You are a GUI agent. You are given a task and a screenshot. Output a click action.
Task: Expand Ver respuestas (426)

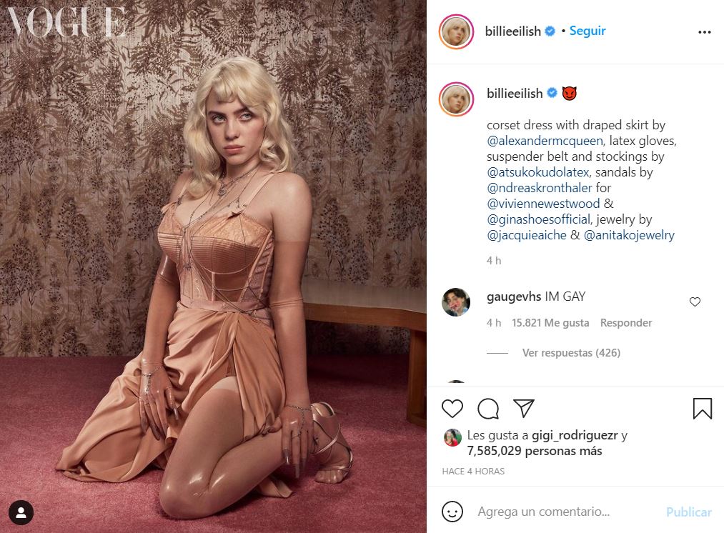pos(571,352)
